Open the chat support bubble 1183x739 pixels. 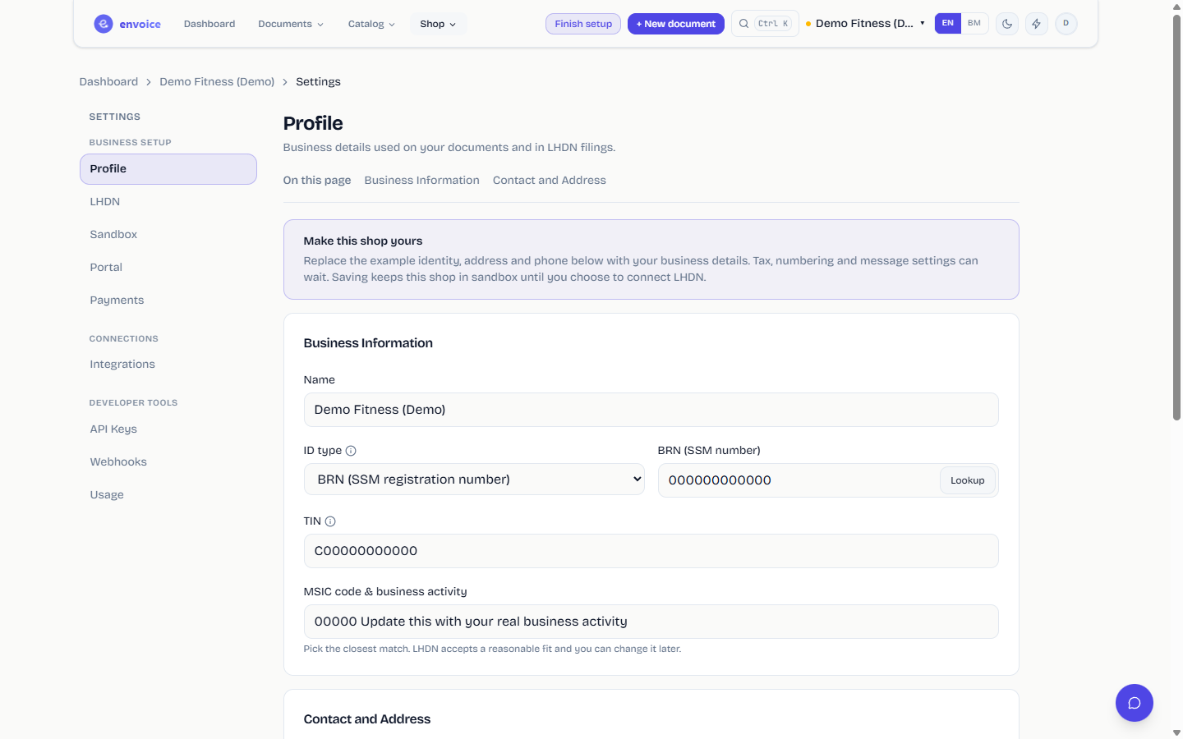[1135, 703]
